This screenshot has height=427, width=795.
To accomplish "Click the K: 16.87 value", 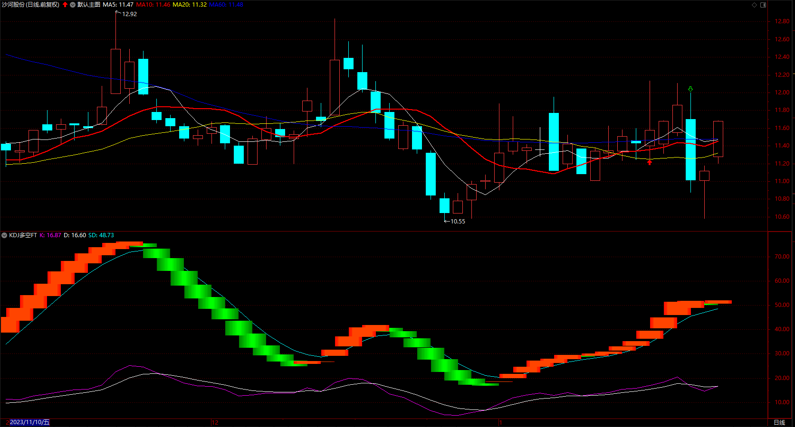I will pos(50,235).
